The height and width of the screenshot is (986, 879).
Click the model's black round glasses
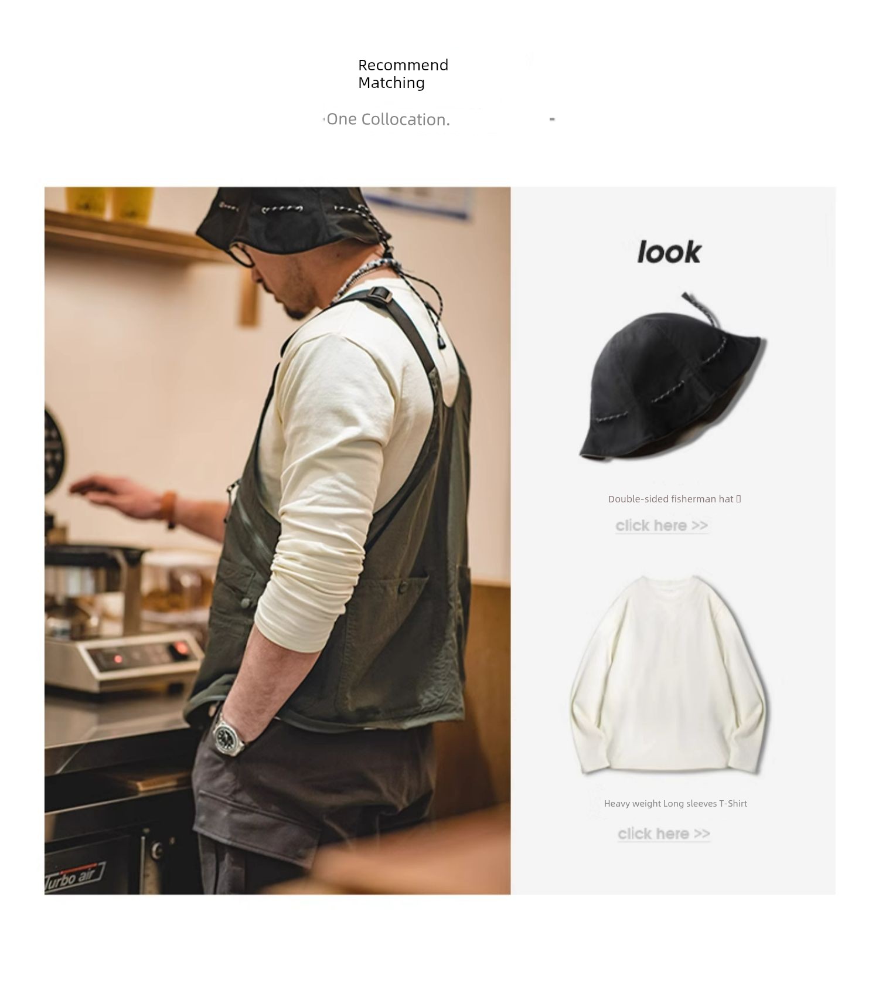tap(241, 255)
